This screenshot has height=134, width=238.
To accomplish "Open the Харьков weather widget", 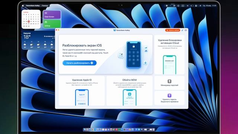I will tap(39, 41).
